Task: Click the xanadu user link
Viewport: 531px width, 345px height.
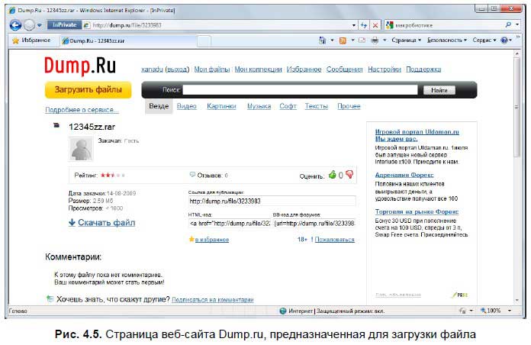Action: tap(152, 69)
